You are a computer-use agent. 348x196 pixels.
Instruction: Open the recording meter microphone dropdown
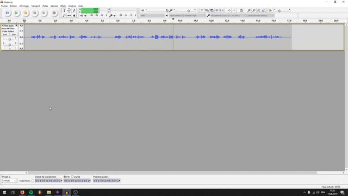click(114, 16)
